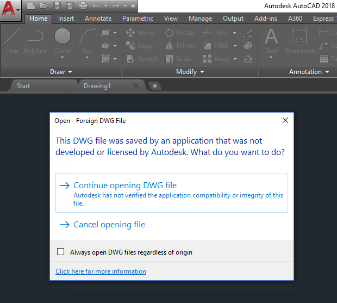Viewport: 337px width, 303px height.
Task: Switch to the Add-ins ribbon tab
Action: tap(266, 18)
